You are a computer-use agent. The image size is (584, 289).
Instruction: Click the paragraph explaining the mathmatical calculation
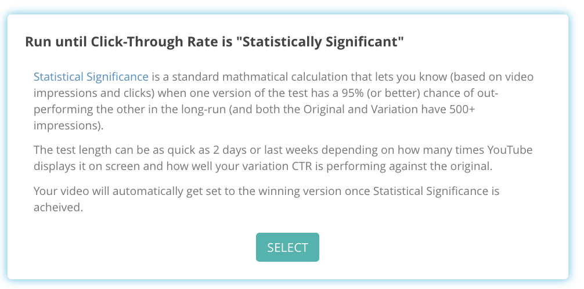[x=283, y=101]
